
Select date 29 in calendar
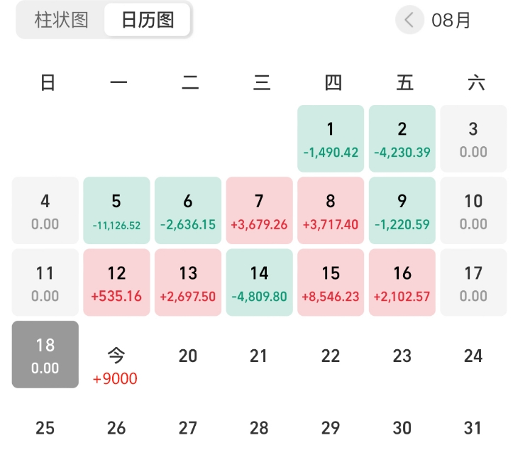[331, 428]
